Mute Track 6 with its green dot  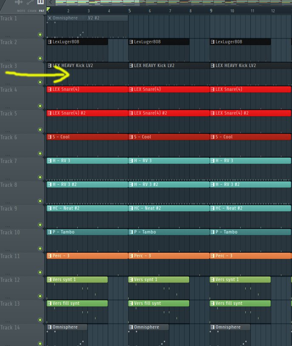[x=40, y=153]
